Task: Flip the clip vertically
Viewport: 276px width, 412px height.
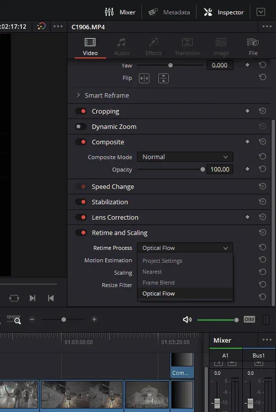Action: [x=163, y=78]
